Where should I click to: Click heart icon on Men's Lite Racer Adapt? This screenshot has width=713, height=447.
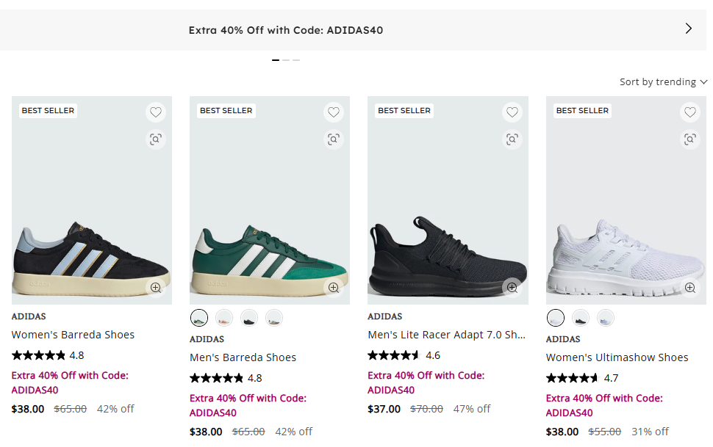512,112
